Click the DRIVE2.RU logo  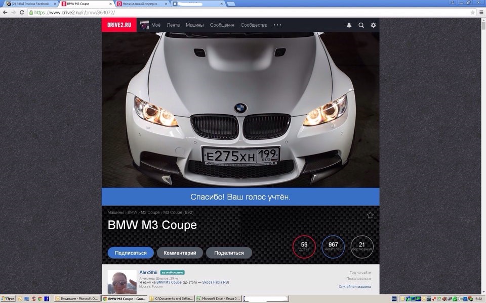click(x=119, y=25)
